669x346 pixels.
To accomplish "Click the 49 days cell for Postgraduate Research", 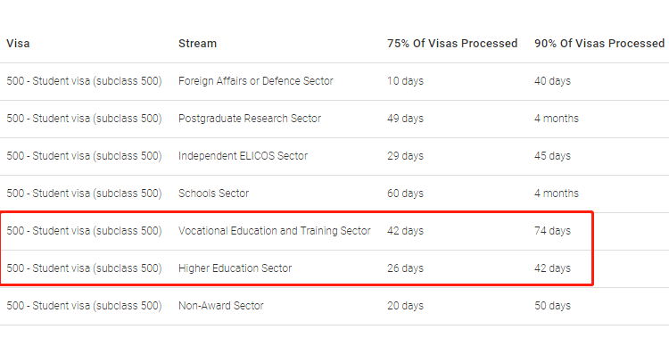I will [405, 119].
